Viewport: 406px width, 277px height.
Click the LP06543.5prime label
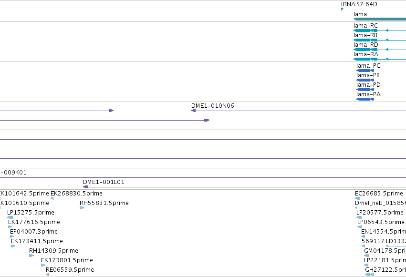tap(381, 222)
